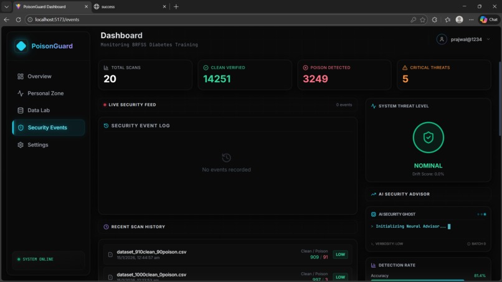This screenshot has width=502, height=282.
Task: Click the Settings gear icon in sidebar
Action: pos(21,144)
